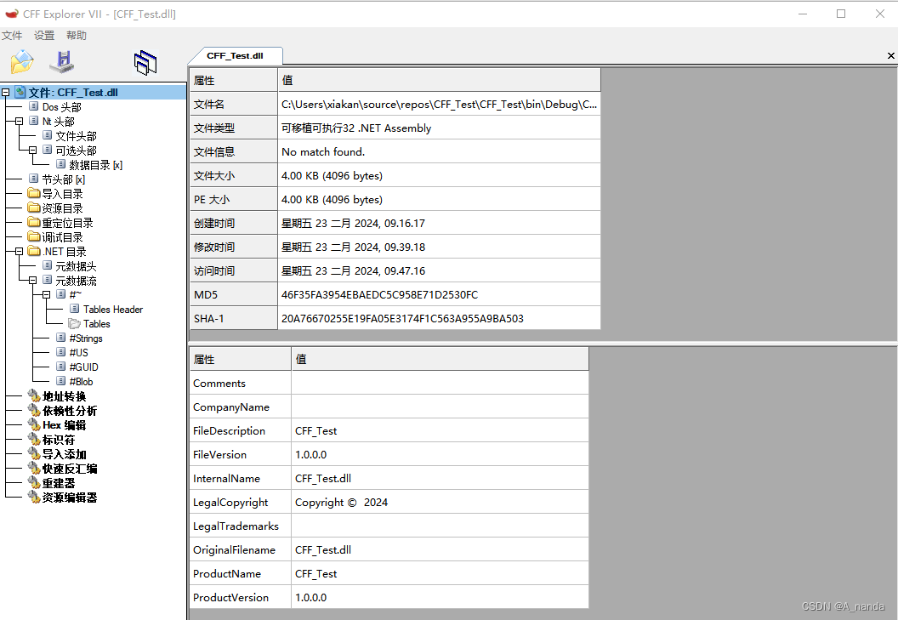Collapse the root 文件: CFF_Test.dll node
Image resolution: width=898 pixels, height=620 pixels.
(5, 92)
